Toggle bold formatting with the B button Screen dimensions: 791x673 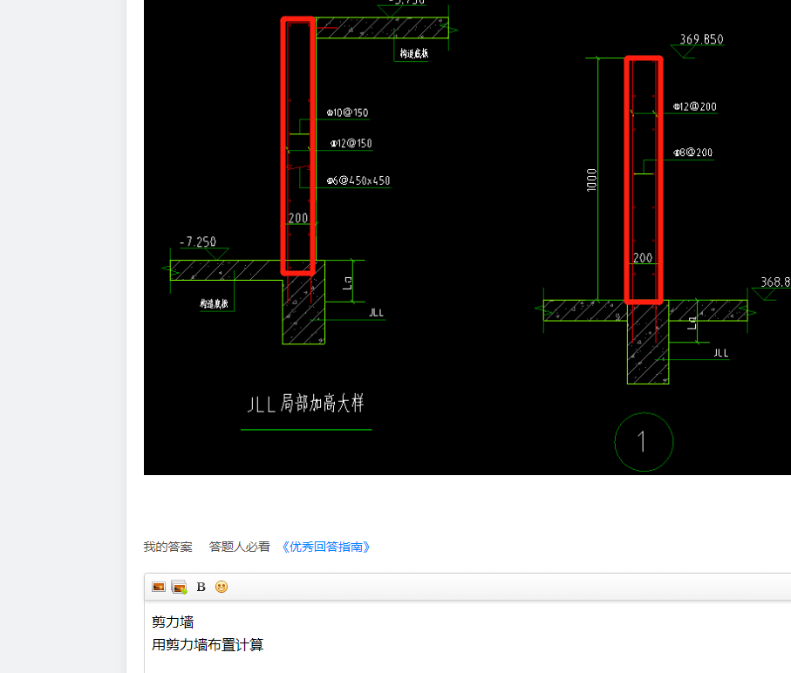coord(201,587)
